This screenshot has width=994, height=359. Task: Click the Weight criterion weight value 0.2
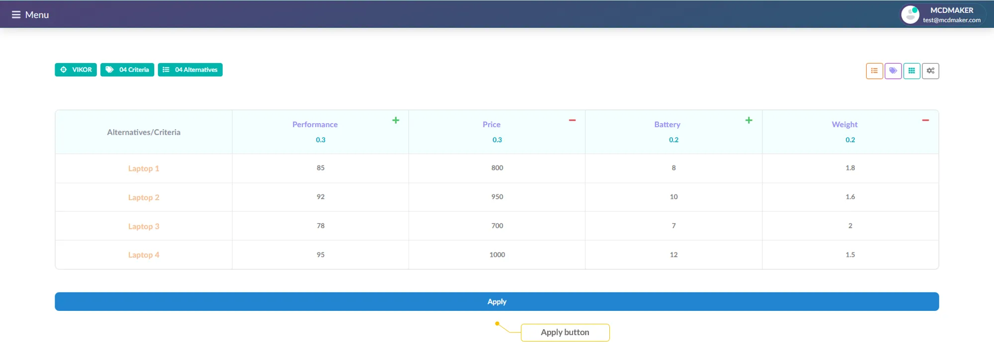pyautogui.click(x=850, y=140)
